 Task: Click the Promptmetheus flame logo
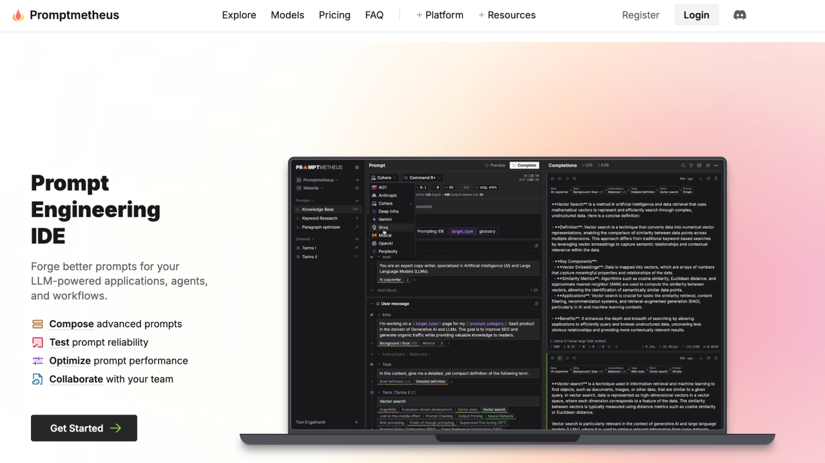point(19,14)
